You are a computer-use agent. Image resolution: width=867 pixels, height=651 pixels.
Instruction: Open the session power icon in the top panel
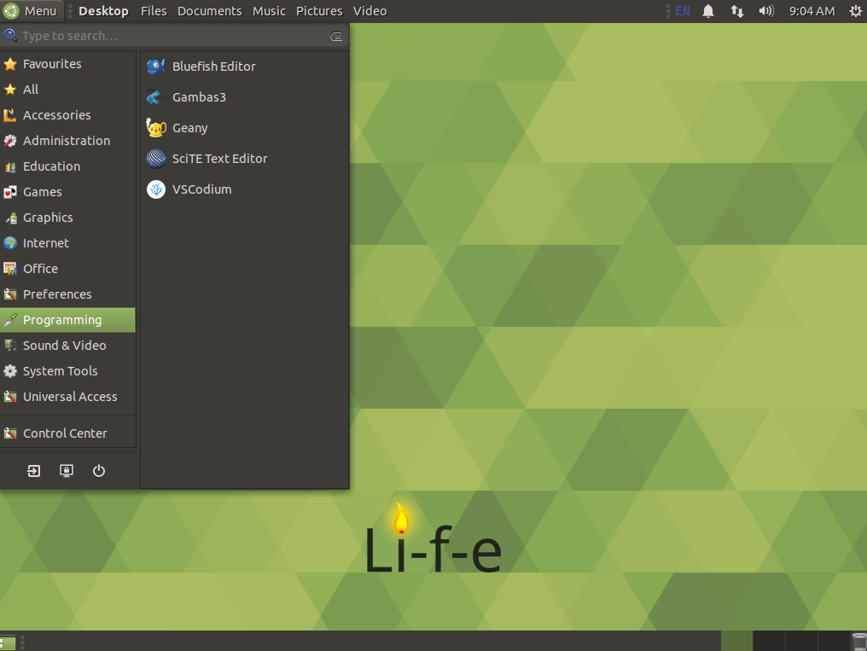[855, 11]
